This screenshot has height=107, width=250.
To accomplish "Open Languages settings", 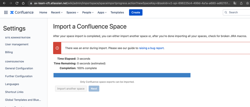I will click(12, 84).
